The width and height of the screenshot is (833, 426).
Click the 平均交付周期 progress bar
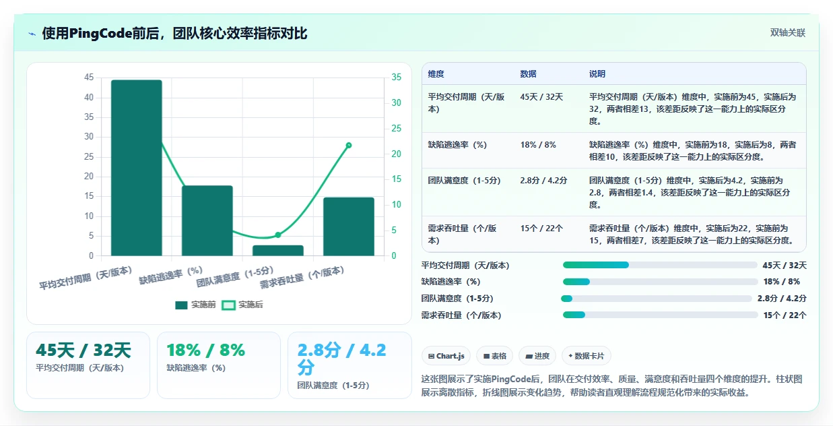660,265
